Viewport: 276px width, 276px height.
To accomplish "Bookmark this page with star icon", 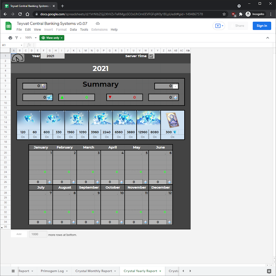I will click(x=224, y=14).
